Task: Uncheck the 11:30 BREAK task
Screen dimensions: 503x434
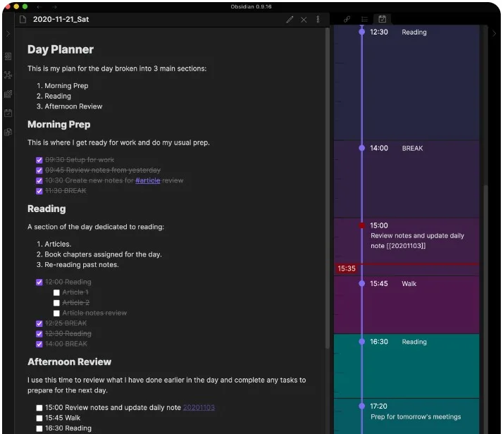Action: point(39,191)
